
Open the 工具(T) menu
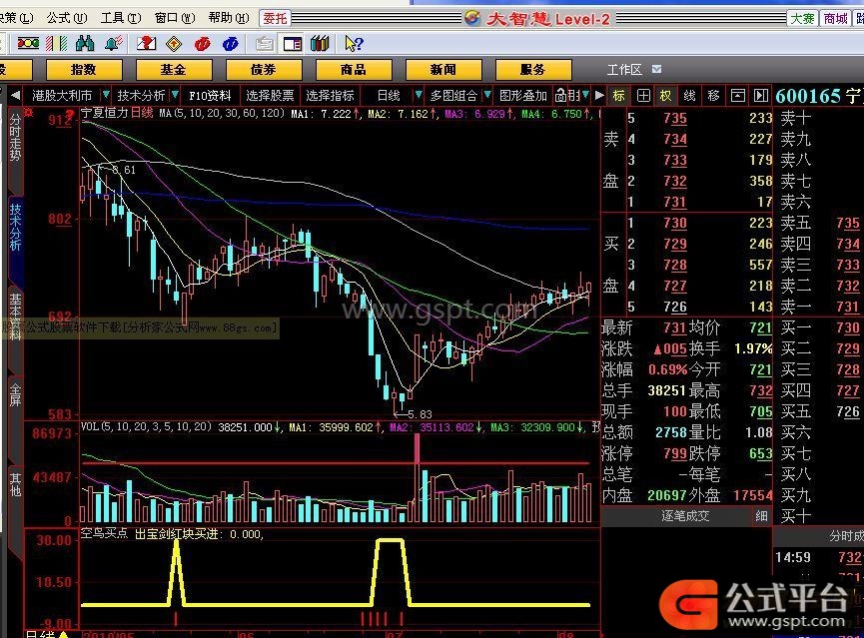pos(121,18)
